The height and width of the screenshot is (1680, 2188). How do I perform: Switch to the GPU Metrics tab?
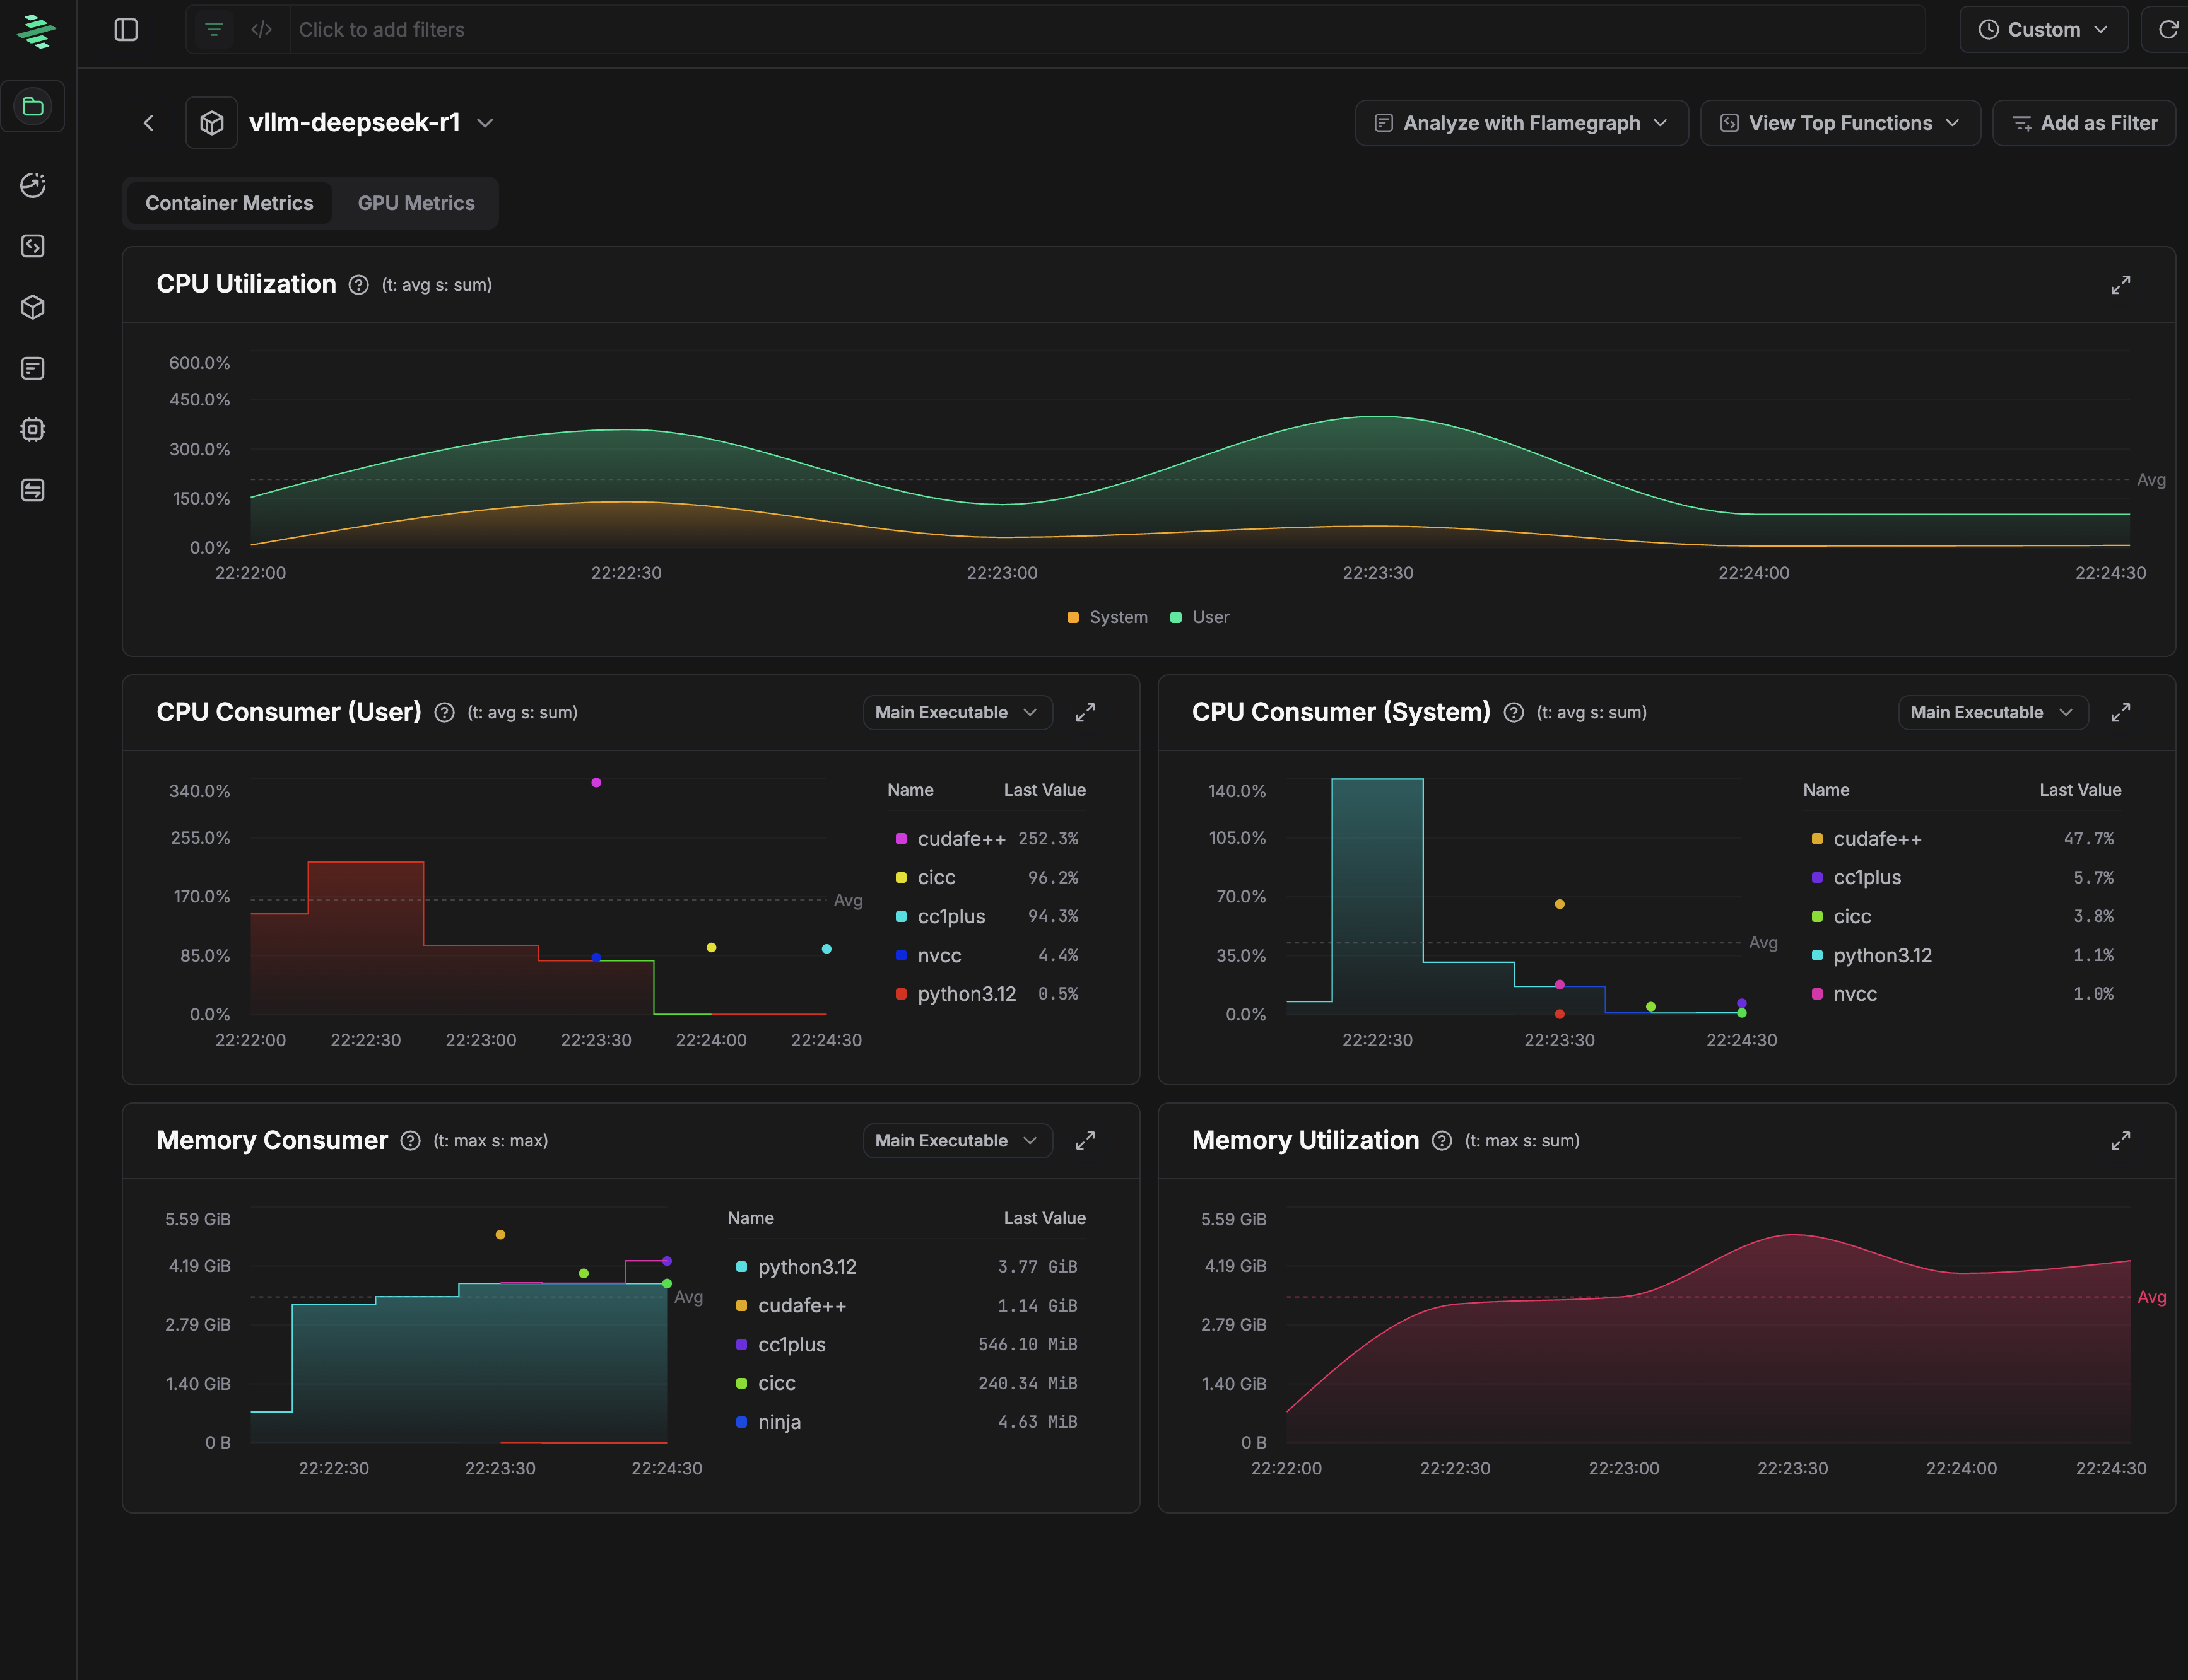click(x=416, y=202)
